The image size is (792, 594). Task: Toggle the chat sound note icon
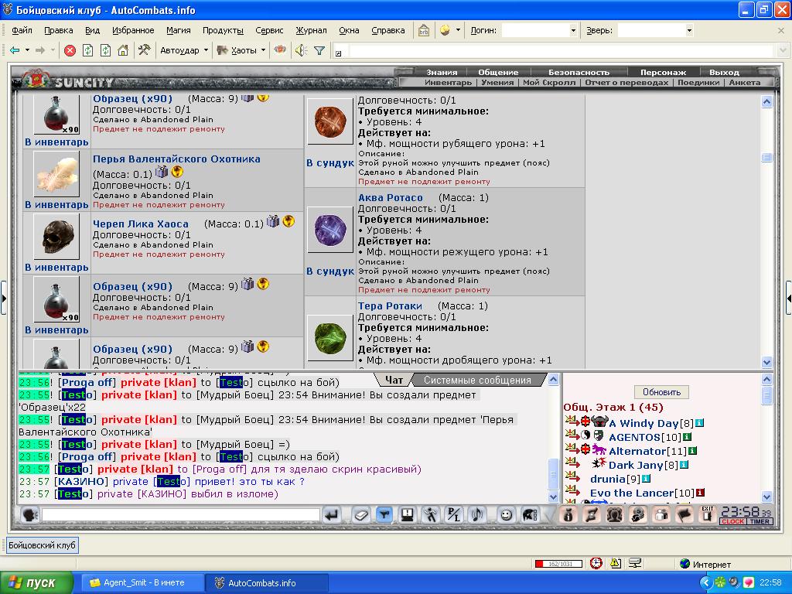[476, 514]
